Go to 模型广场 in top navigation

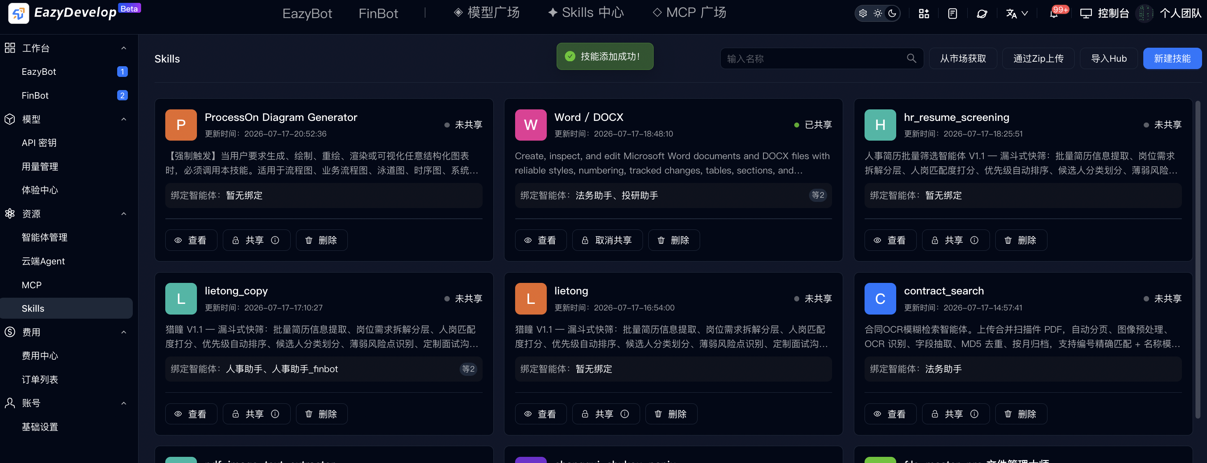(487, 13)
